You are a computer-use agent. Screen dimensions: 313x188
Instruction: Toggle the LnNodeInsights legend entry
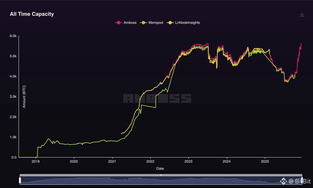183,23
